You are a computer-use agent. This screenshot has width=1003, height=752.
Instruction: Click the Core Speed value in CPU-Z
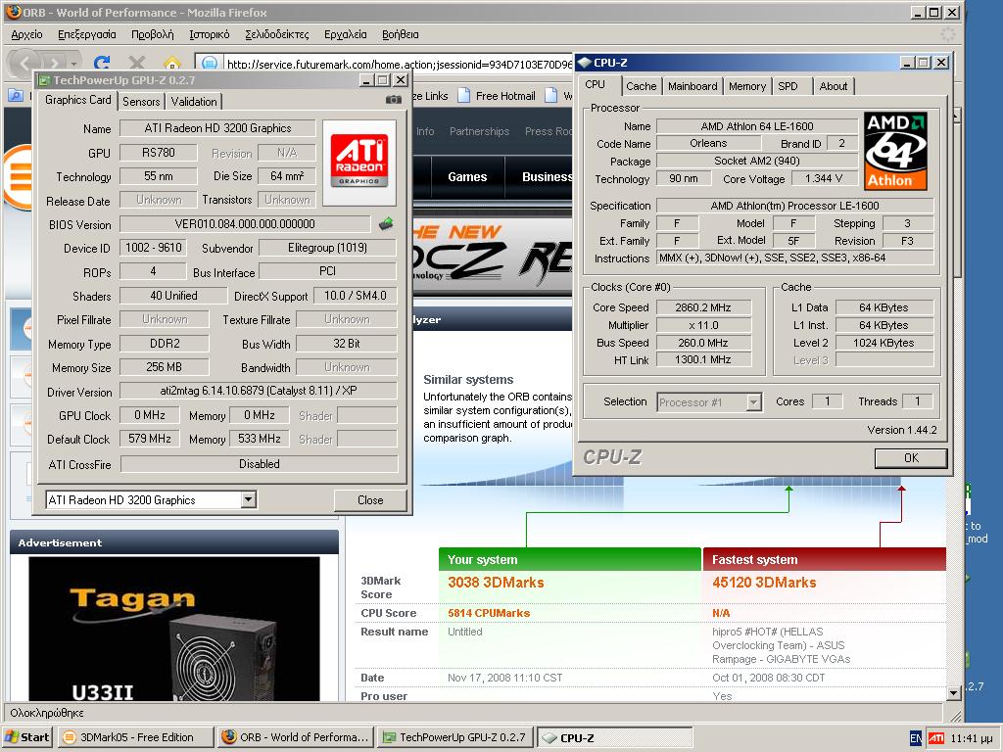coord(703,307)
